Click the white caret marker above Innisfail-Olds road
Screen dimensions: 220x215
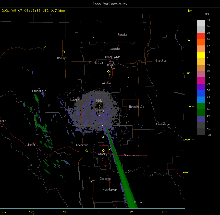pyautogui.click(x=102, y=89)
